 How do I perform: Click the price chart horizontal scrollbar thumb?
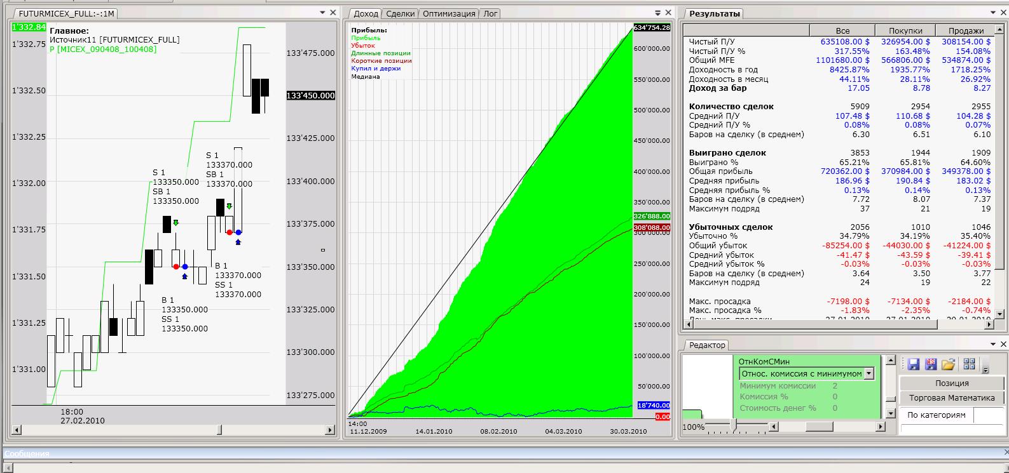[x=219, y=430]
